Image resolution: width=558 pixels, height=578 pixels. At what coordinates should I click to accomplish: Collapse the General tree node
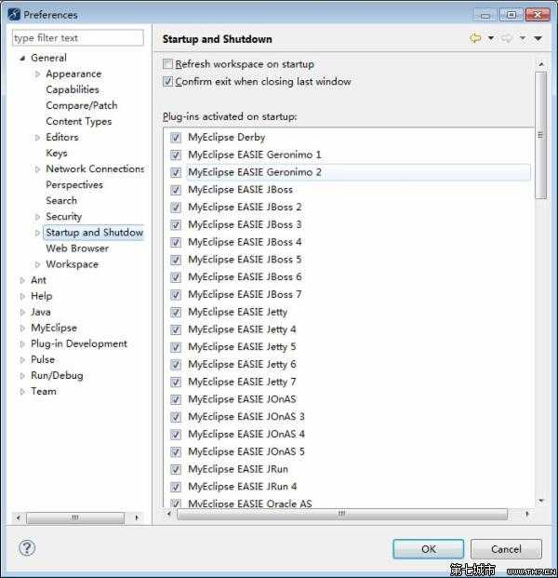pyautogui.click(x=22, y=58)
